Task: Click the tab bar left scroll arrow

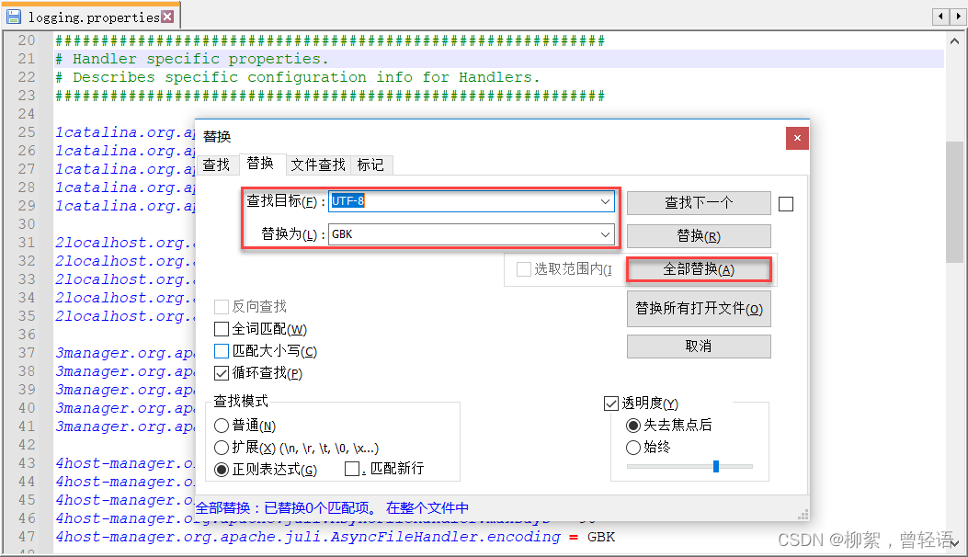Action: tap(940, 17)
